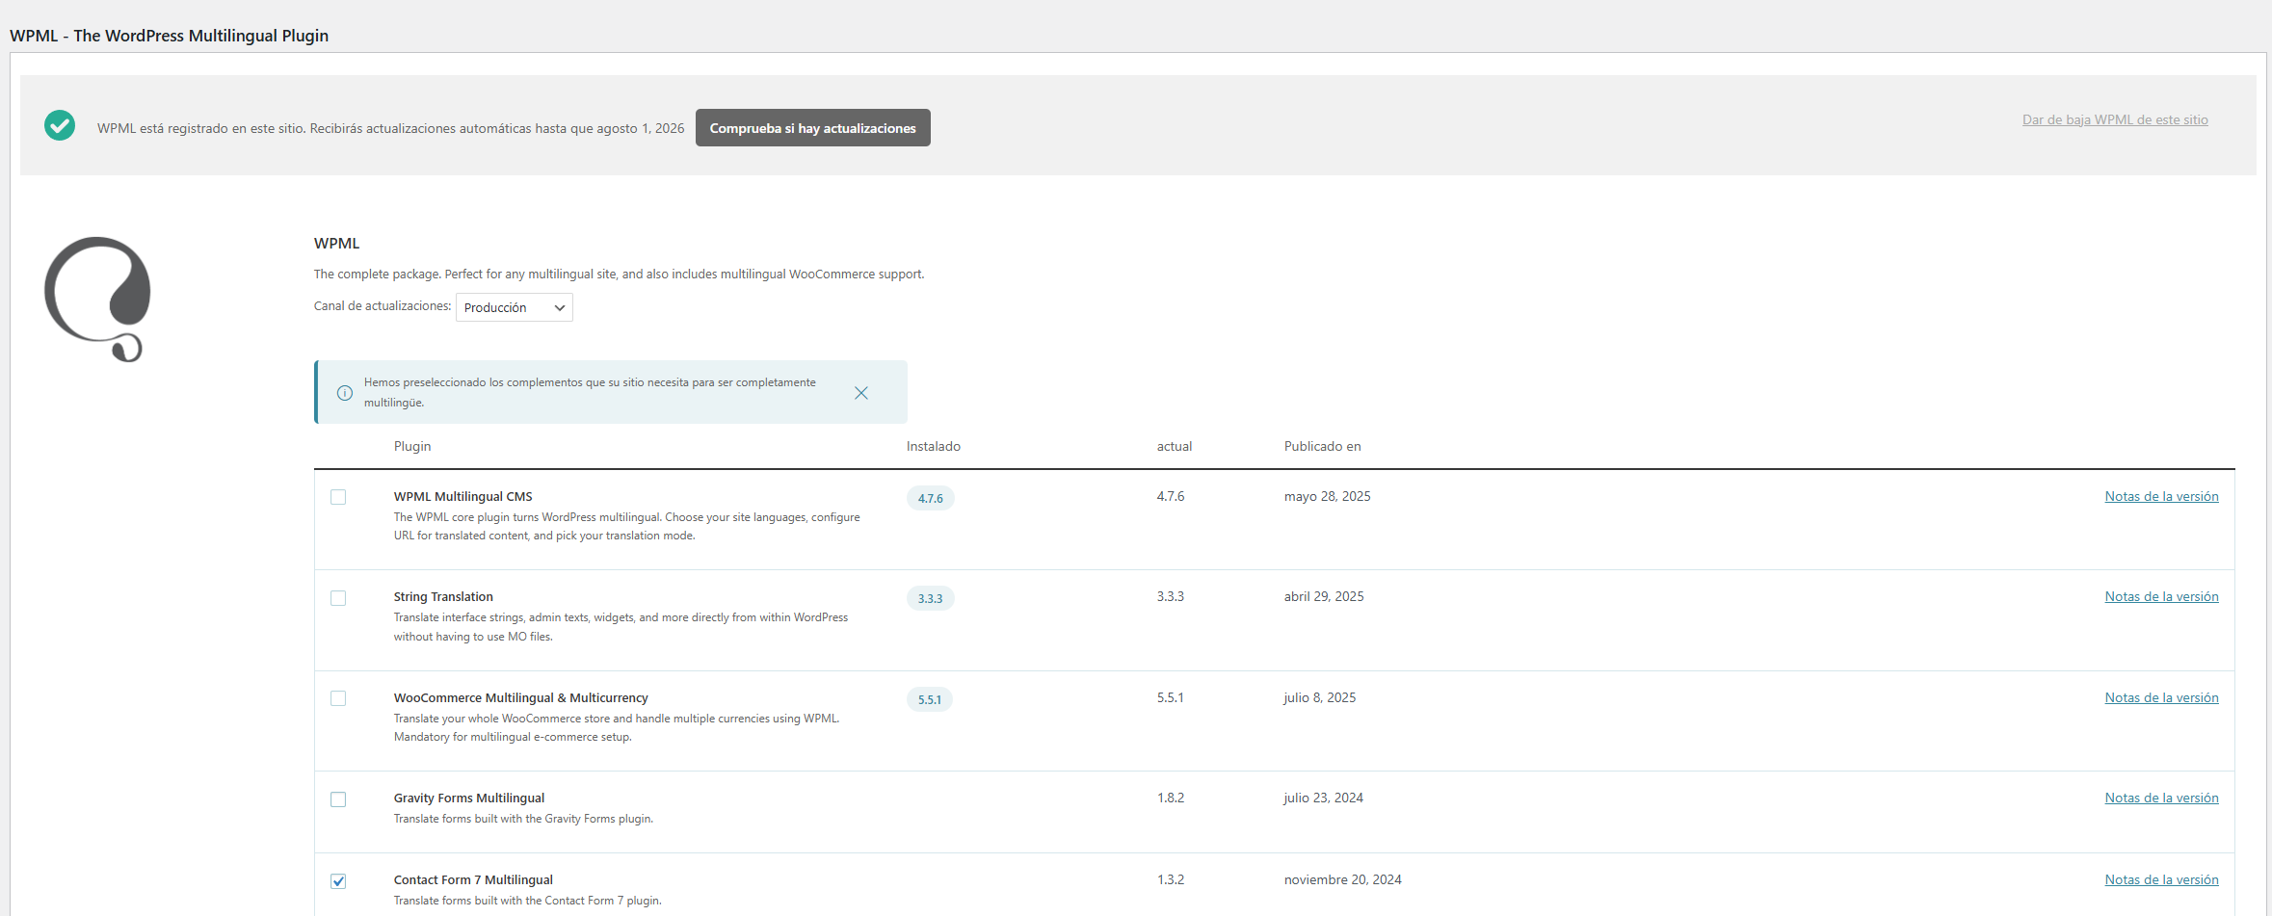Click the info icon in preselection notice
2272x916 pixels.
tap(345, 393)
